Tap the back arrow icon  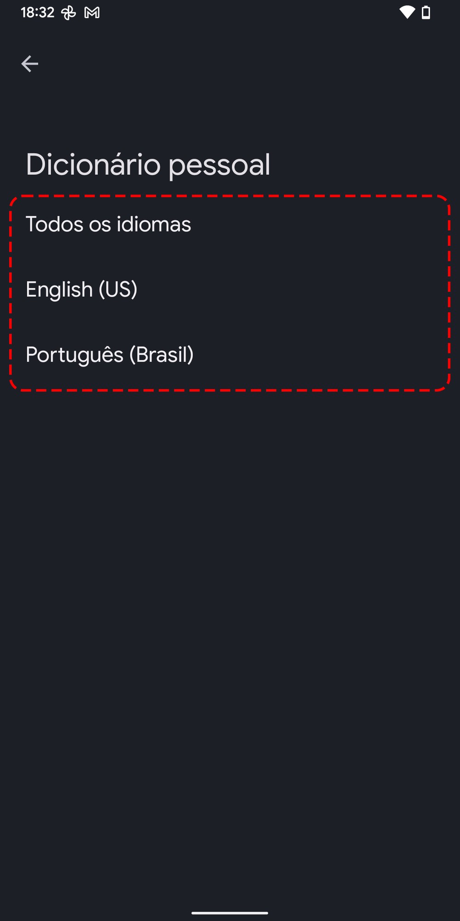[x=30, y=64]
